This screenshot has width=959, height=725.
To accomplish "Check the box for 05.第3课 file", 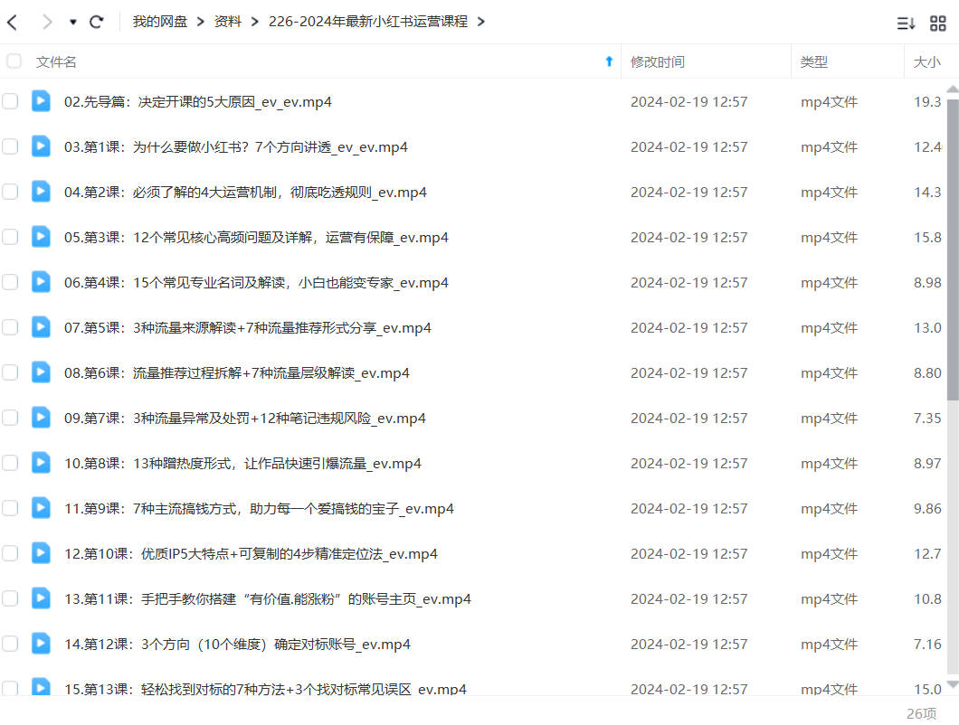I will 10,237.
